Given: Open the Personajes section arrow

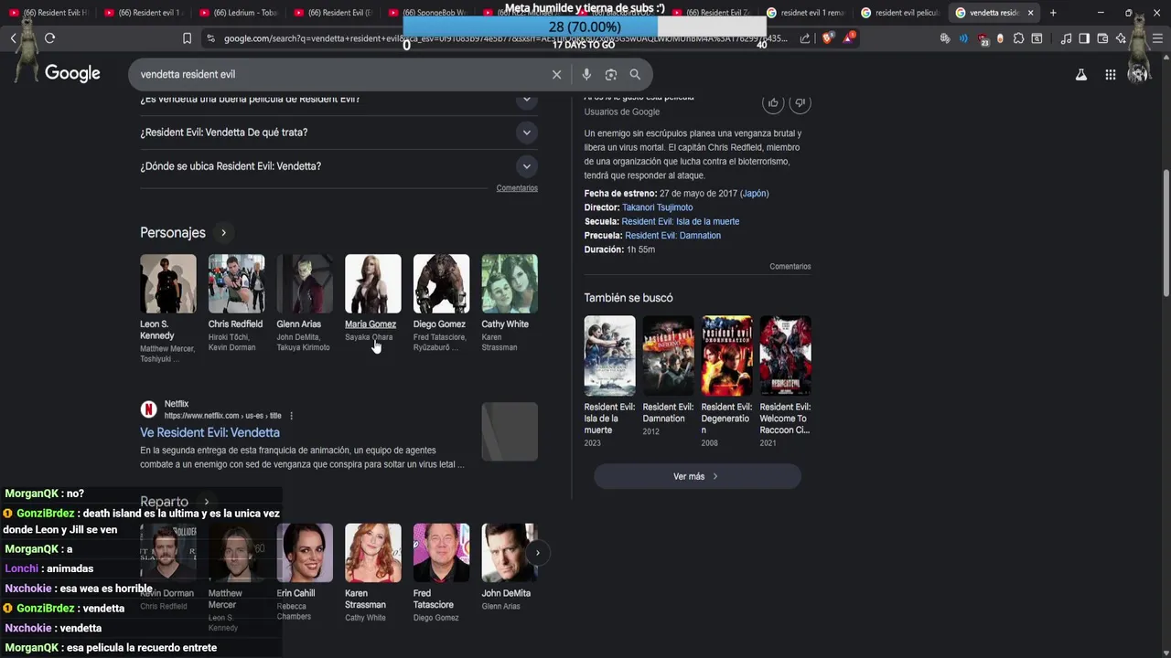Looking at the screenshot, I should (x=223, y=233).
